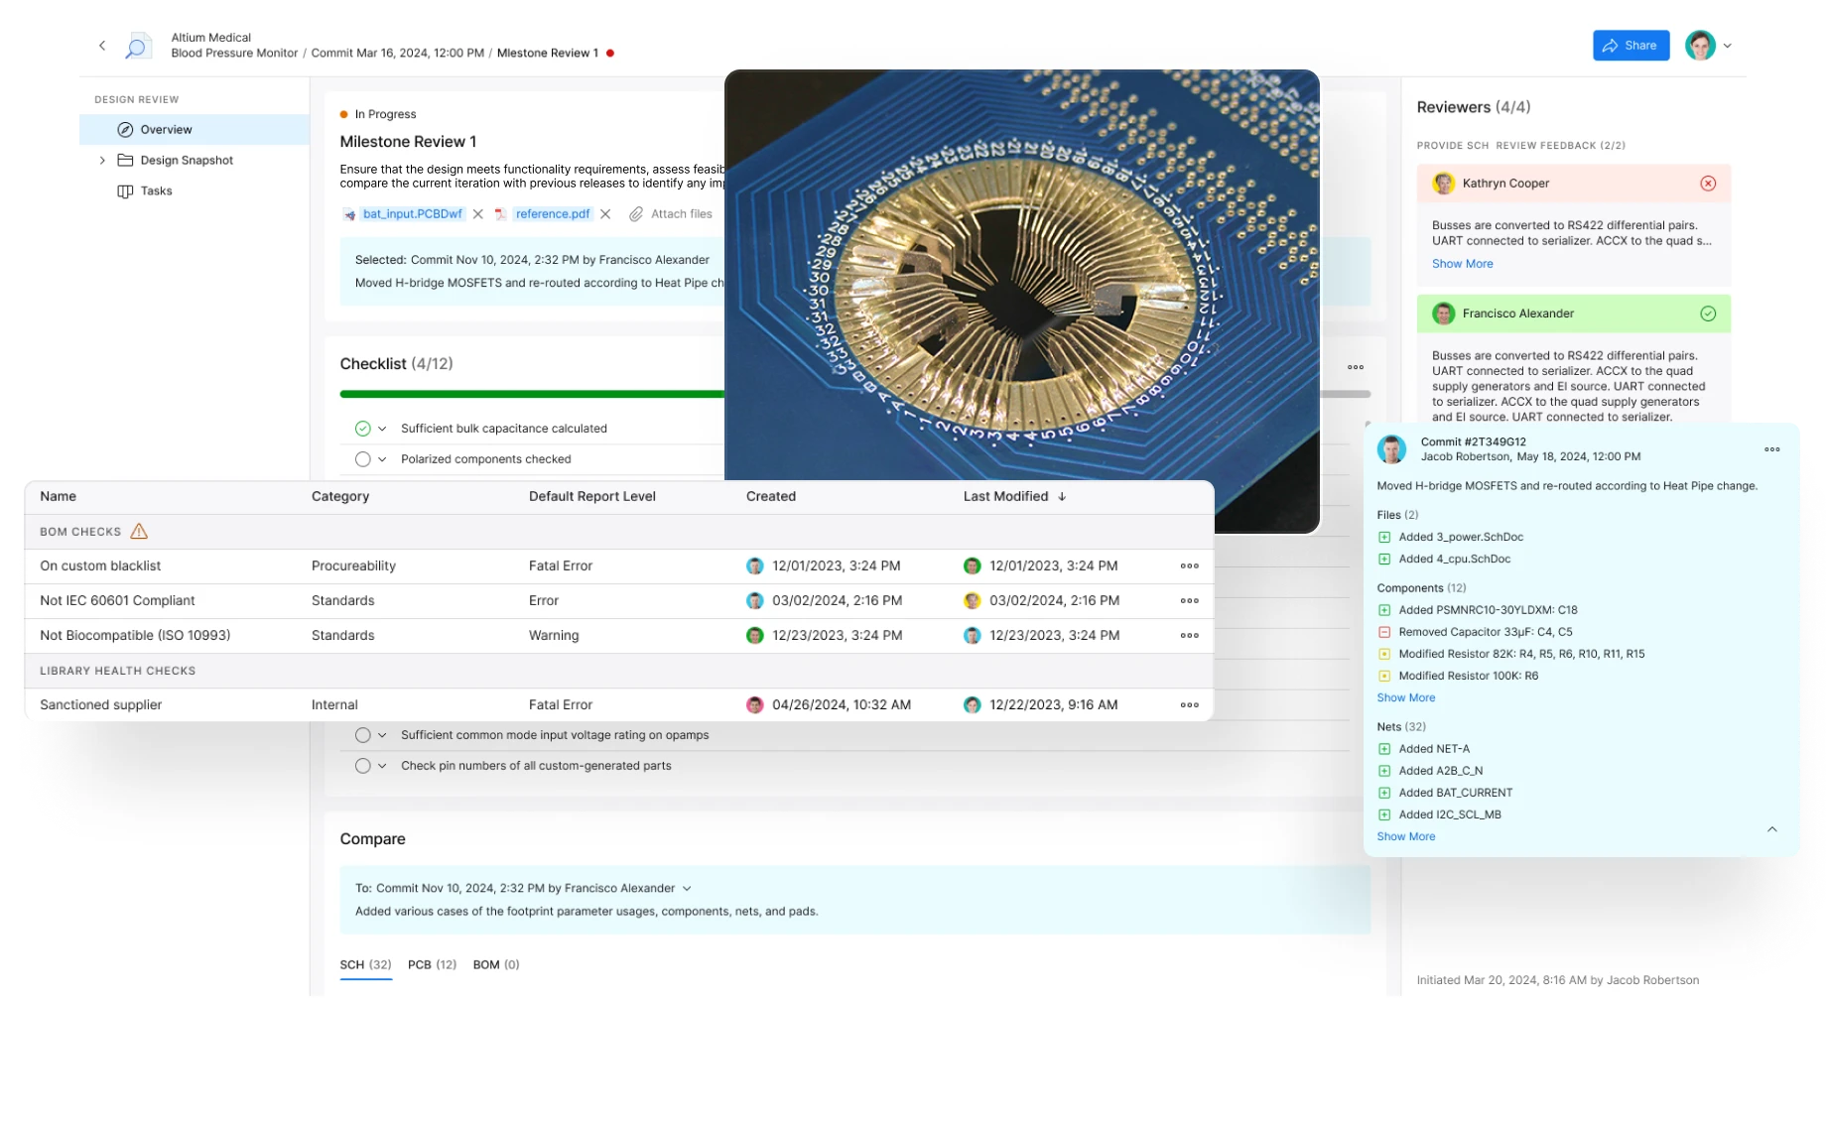Click Added 3_power.SchDoc file entry
This screenshot has width=1826, height=1127.
1451,538
